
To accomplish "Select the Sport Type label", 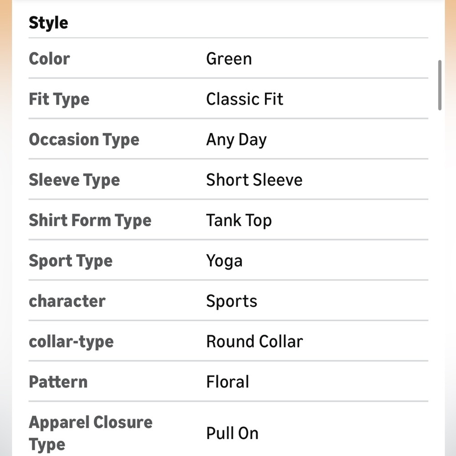I will 71,261.
